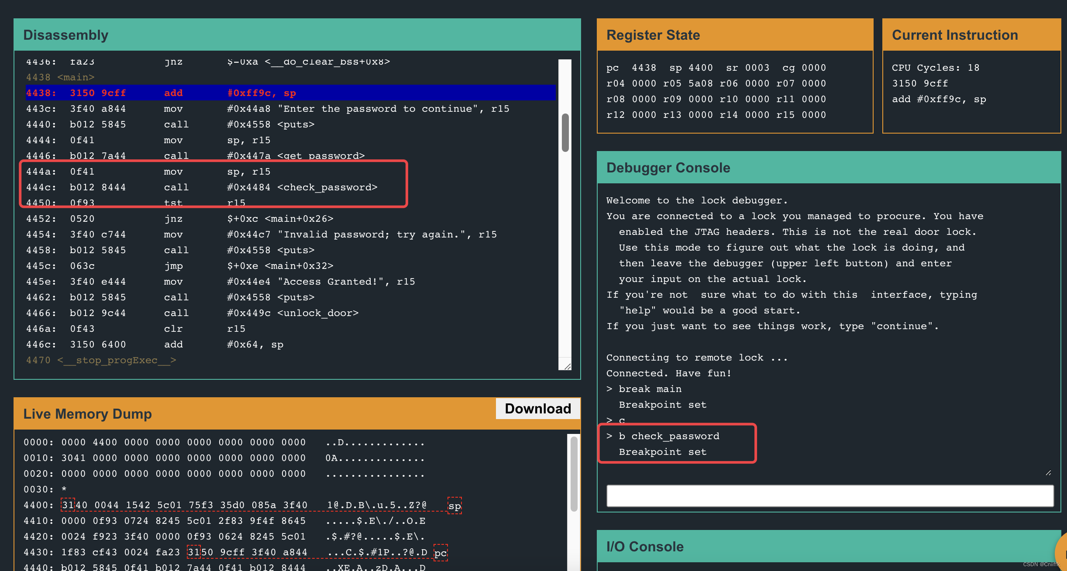Click the pc marker in memory dump
The height and width of the screenshot is (571, 1067).
point(441,553)
